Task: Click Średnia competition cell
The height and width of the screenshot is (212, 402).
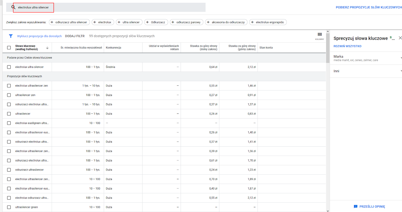Action: [111, 67]
